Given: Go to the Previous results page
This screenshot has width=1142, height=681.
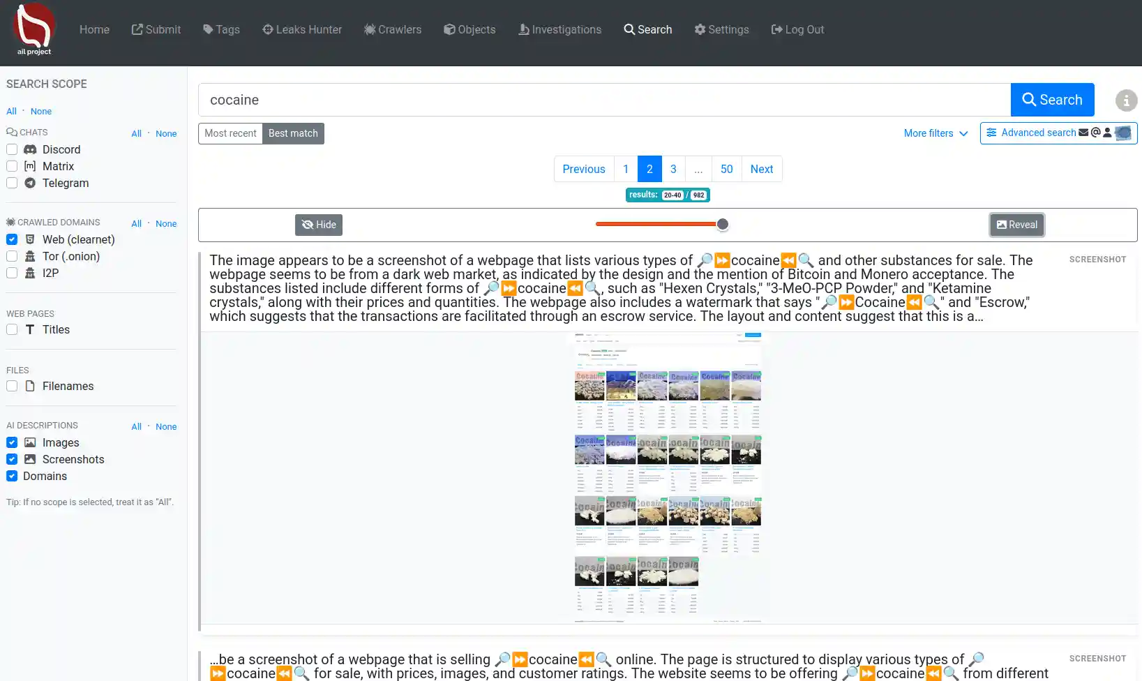Looking at the screenshot, I should pyautogui.click(x=584, y=169).
